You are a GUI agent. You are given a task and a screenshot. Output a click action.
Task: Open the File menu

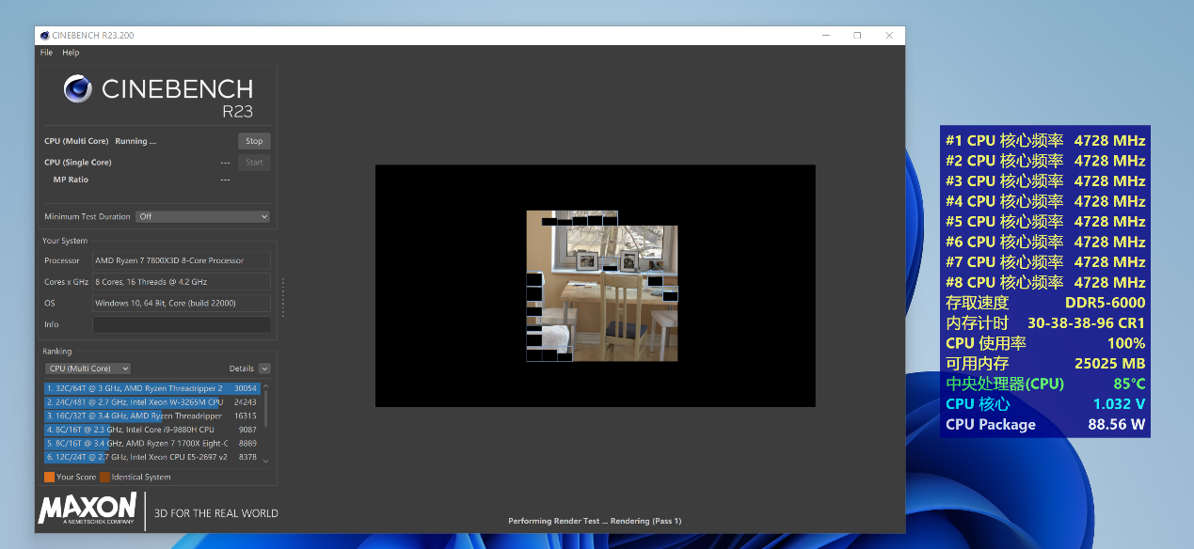click(x=46, y=53)
